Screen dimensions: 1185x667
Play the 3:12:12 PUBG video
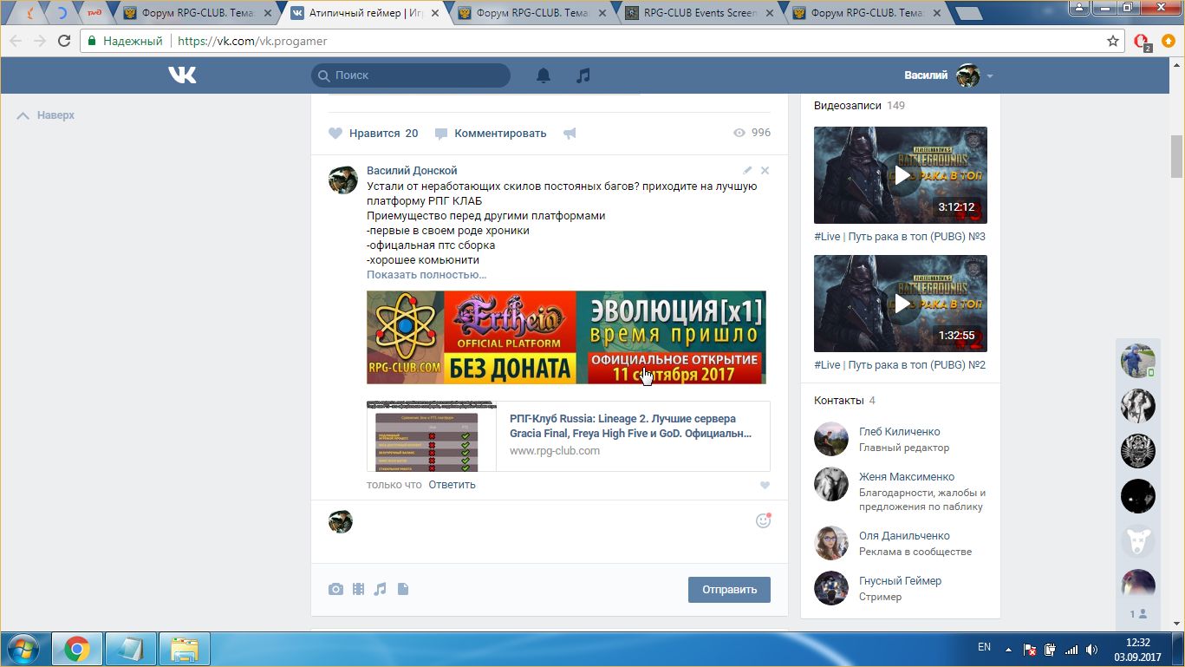pyautogui.click(x=901, y=175)
